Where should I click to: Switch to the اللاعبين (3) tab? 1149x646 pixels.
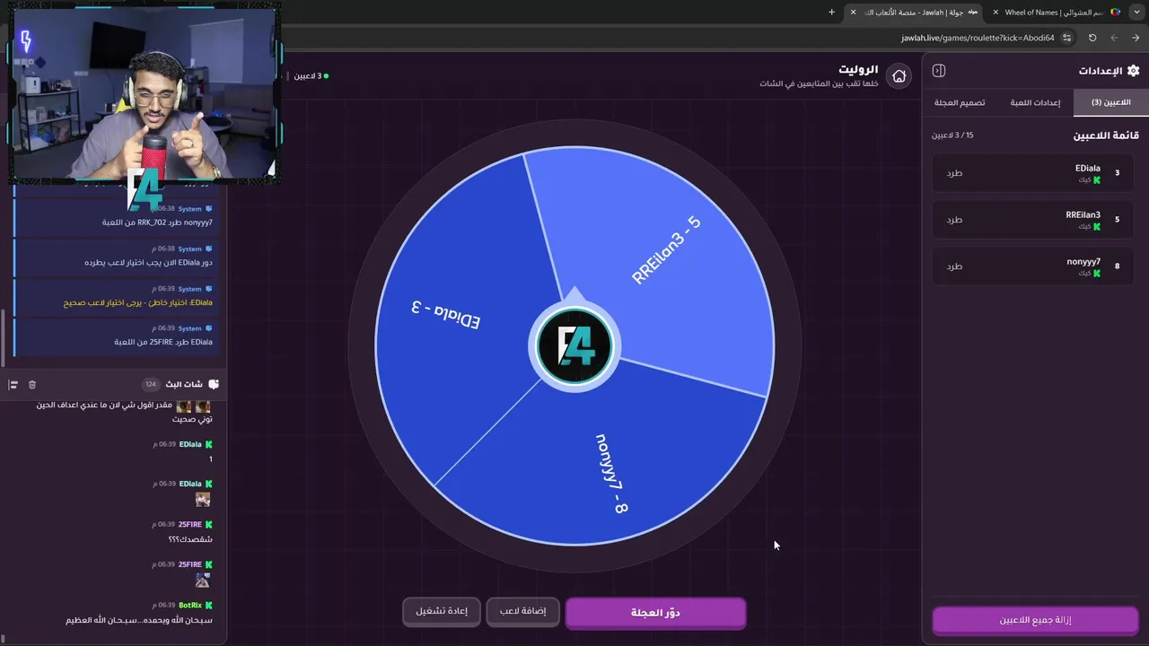click(x=1110, y=102)
